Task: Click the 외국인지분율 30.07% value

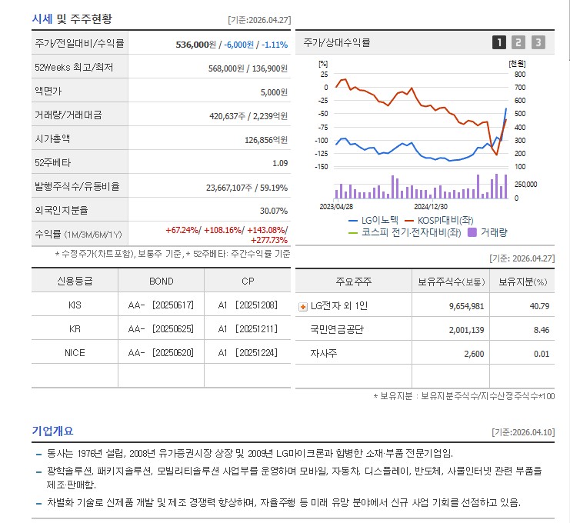Action: coord(274,211)
